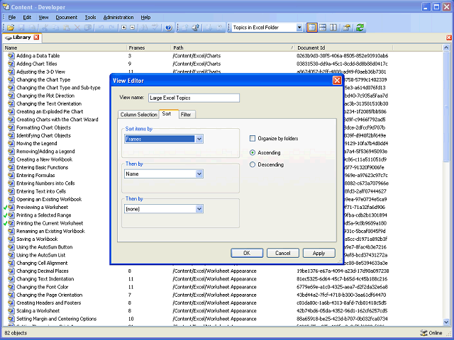Open the Document menu

[67, 17]
